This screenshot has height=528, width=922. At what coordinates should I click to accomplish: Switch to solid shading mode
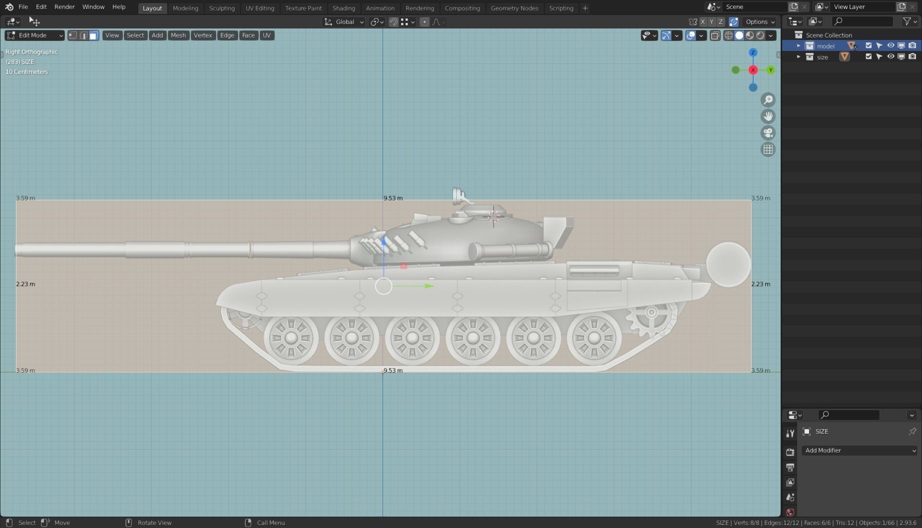coord(739,35)
